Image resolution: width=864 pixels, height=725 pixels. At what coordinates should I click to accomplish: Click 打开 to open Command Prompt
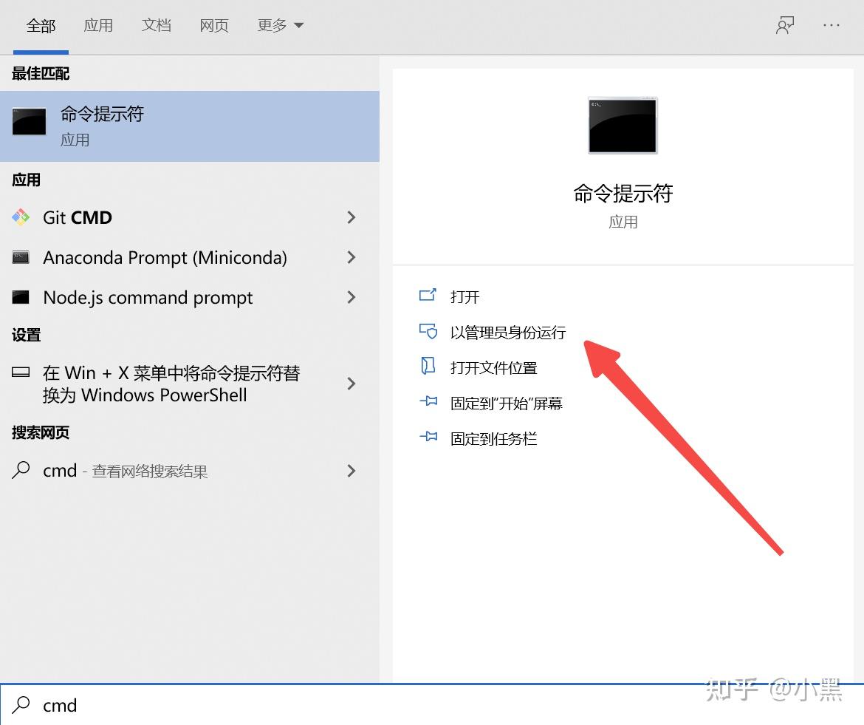coord(464,296)
